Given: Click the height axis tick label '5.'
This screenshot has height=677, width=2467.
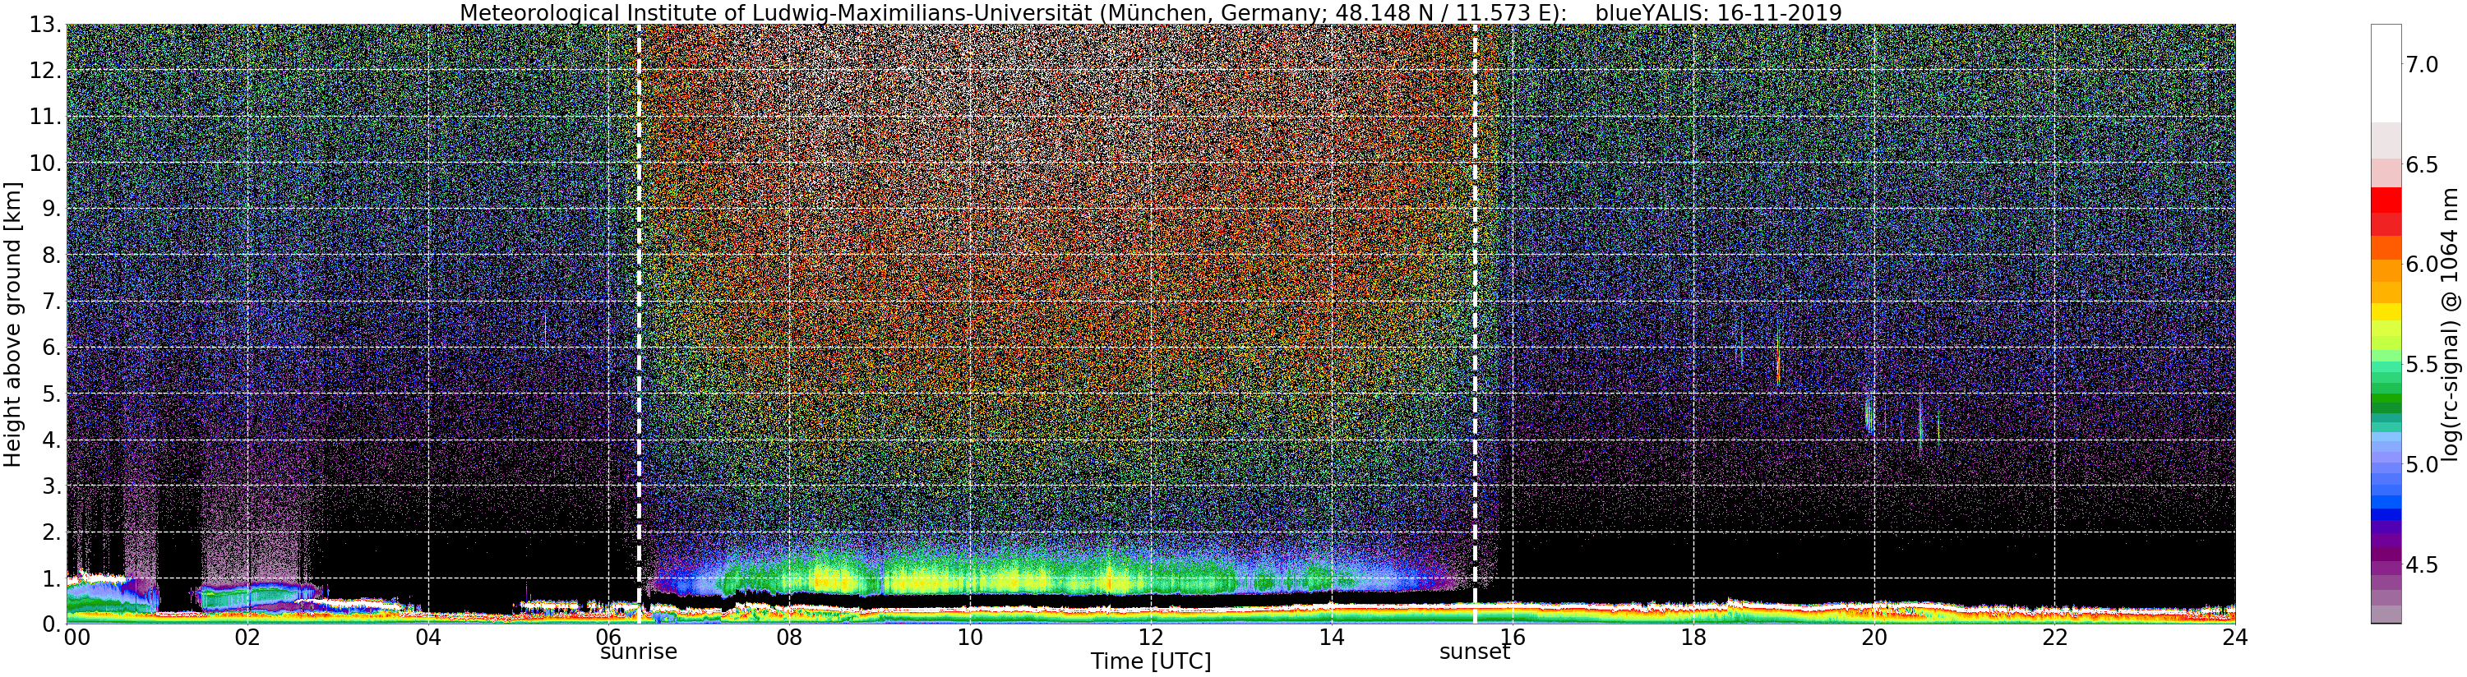Looking at the screenshot, I should pos(53,393).
